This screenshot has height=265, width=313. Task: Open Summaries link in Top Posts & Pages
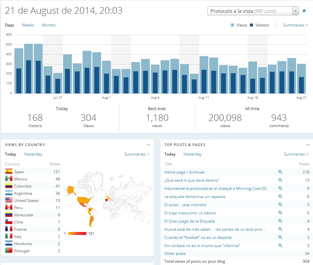[x=296, y=154]
